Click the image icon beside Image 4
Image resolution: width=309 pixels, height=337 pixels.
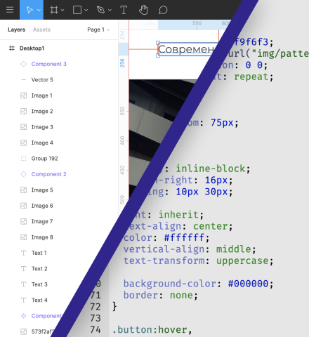[x=23, y=143]
